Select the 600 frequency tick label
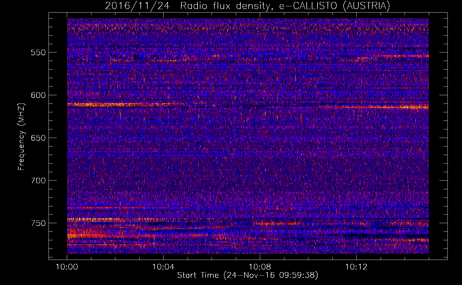 (38, 95)
